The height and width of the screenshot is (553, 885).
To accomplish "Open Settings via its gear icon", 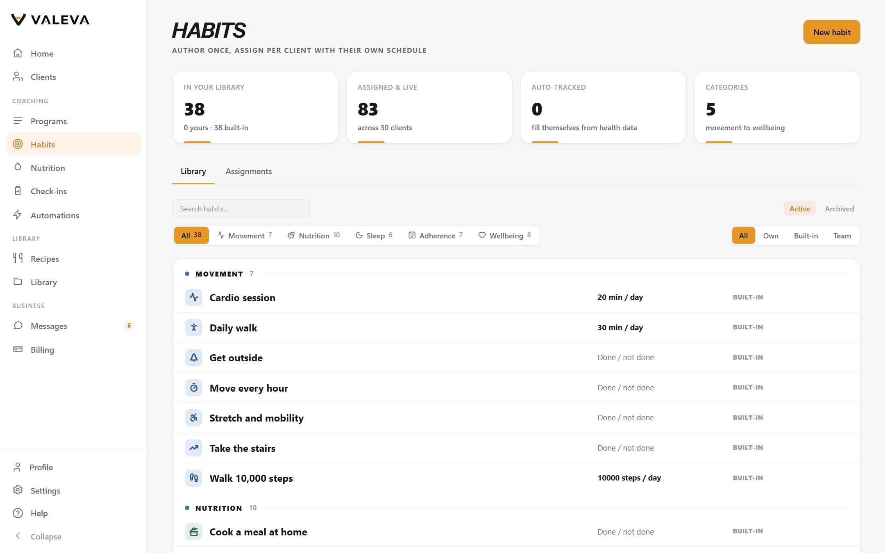I will point(18,490).
